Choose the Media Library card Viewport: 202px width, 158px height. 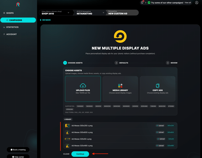120,89
